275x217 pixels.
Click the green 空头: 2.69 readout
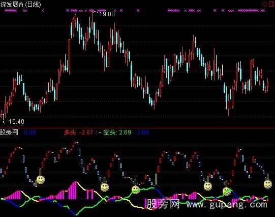click(117, 132)
